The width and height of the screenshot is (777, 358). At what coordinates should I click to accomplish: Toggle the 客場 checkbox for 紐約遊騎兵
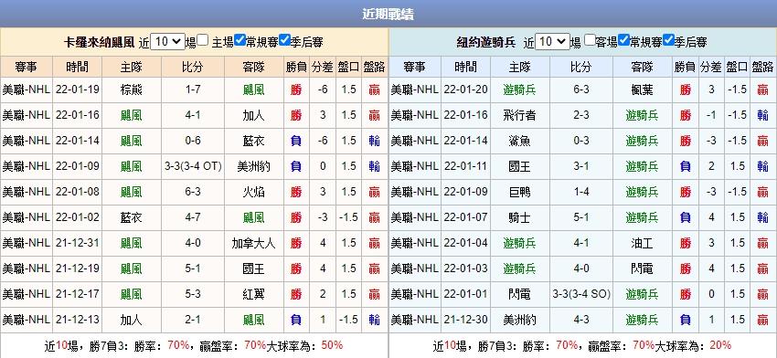coord(590,40)
